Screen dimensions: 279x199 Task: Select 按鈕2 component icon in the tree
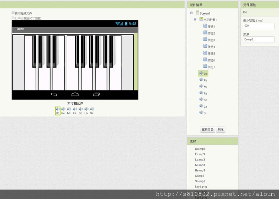[205, 32]
